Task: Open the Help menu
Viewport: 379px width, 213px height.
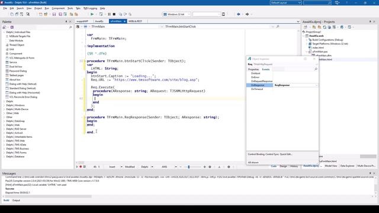Action: 102,8
